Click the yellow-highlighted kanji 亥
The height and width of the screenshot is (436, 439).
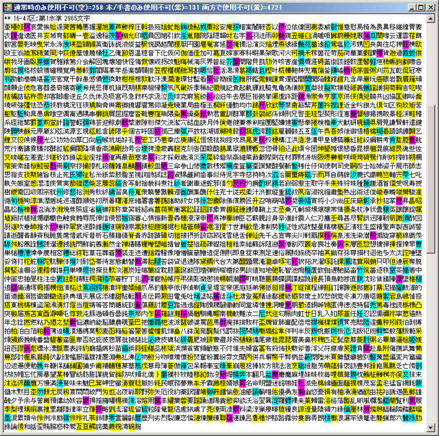click(47, 36)
